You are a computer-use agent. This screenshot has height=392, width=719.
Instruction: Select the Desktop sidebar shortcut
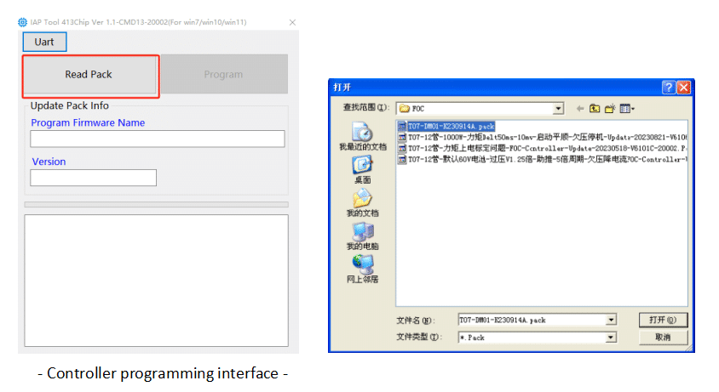point(363,170)
